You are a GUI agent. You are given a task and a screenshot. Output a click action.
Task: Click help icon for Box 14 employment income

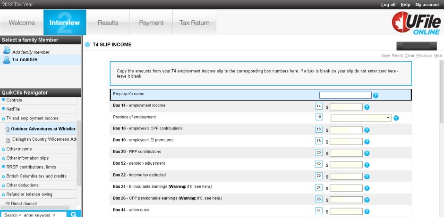(367, 107)
